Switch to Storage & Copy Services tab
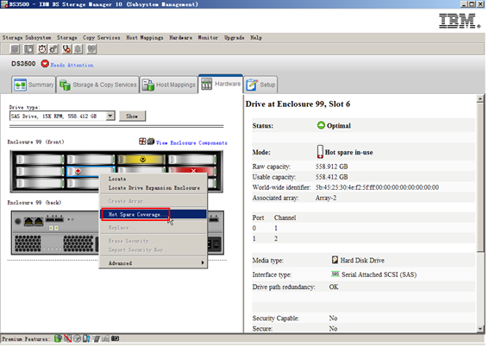The height and width of the screenshot is (347, 489). pyautogui.click(x=97, y=85)
